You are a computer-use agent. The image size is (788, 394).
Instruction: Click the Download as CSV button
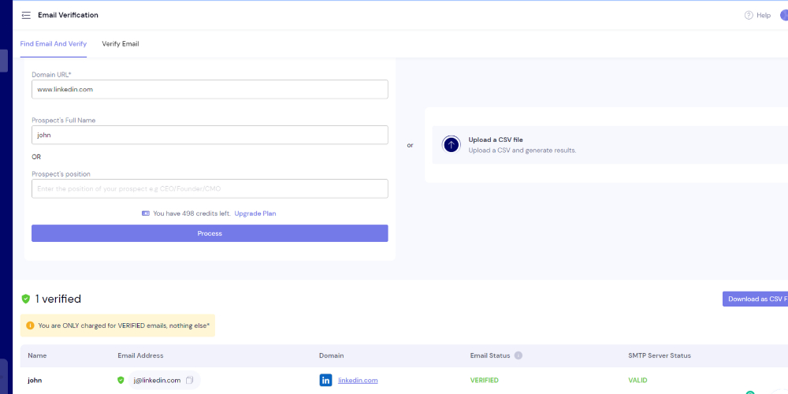pyautogui.click(x=754, y=299)
